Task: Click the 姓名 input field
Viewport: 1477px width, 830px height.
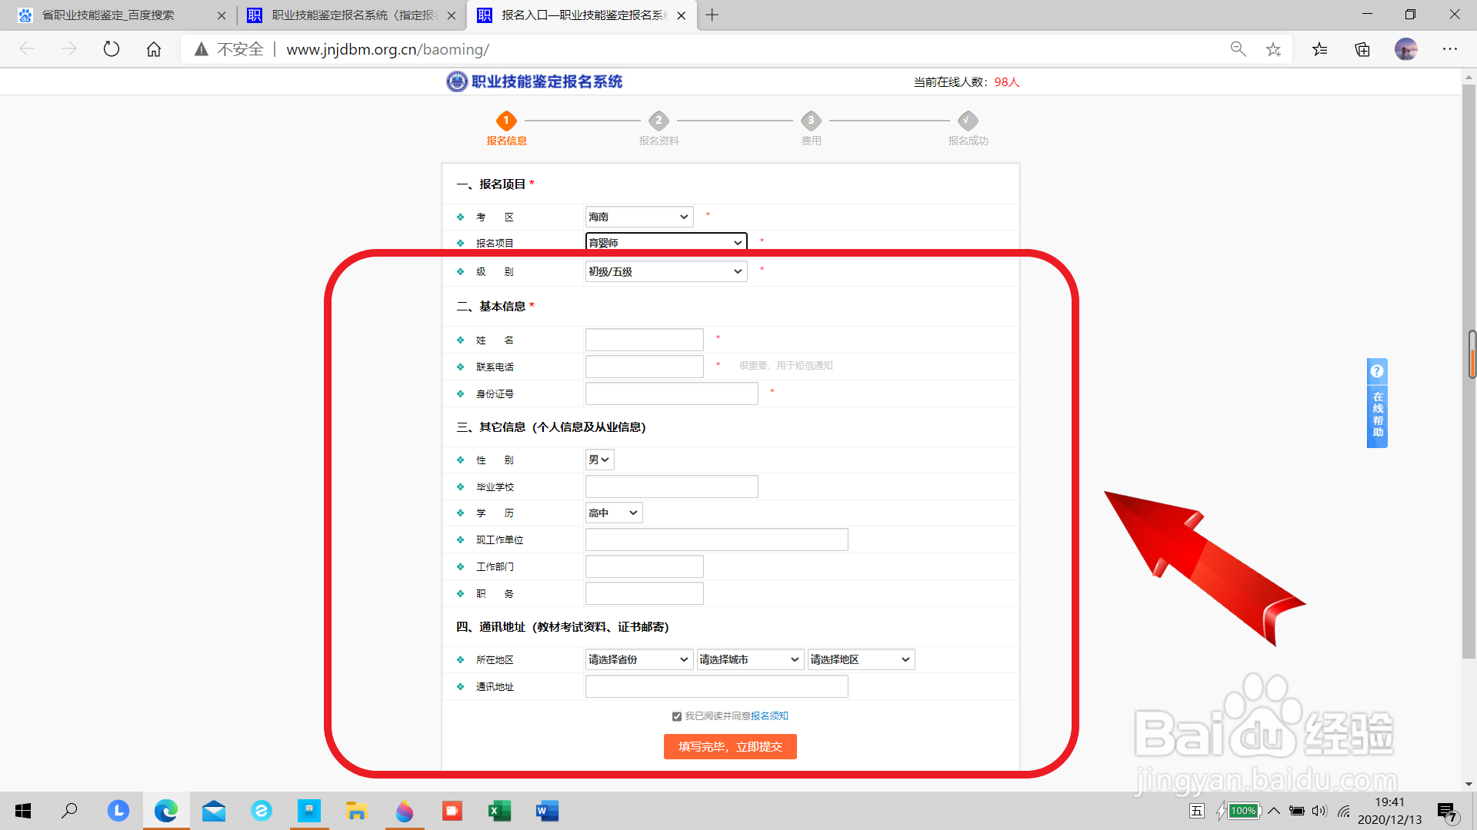Action: click(x=644, y=339)
